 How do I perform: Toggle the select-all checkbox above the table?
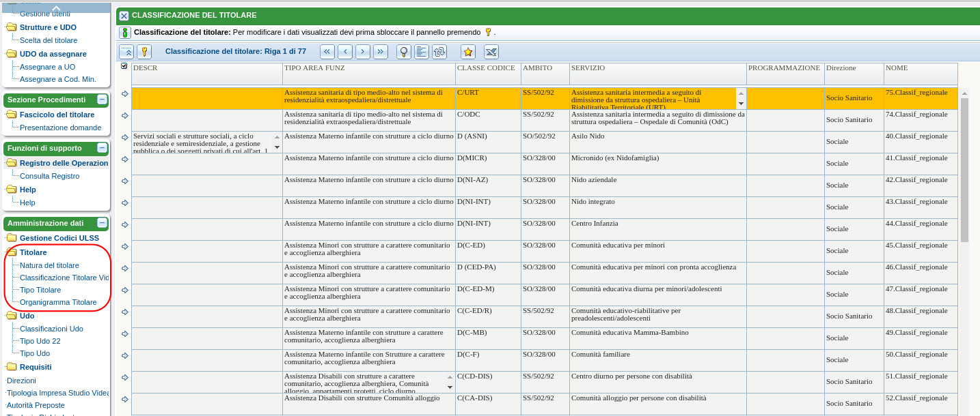coord(124,66)
